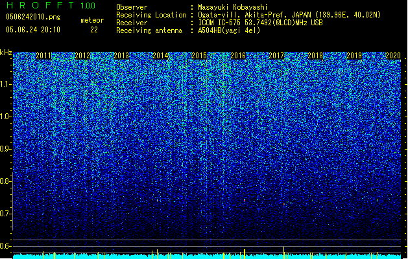Click the 'Receiving antenna' label

(149, 30)
